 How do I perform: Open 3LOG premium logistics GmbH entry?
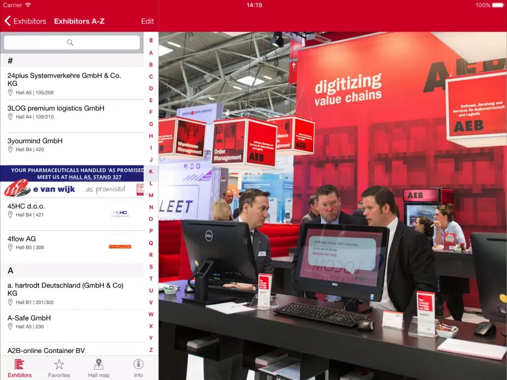pos(72,116)
